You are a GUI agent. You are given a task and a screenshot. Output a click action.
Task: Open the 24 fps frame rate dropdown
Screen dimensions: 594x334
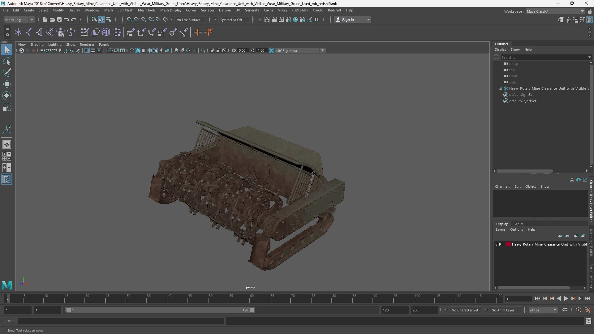tap(543, 310)
